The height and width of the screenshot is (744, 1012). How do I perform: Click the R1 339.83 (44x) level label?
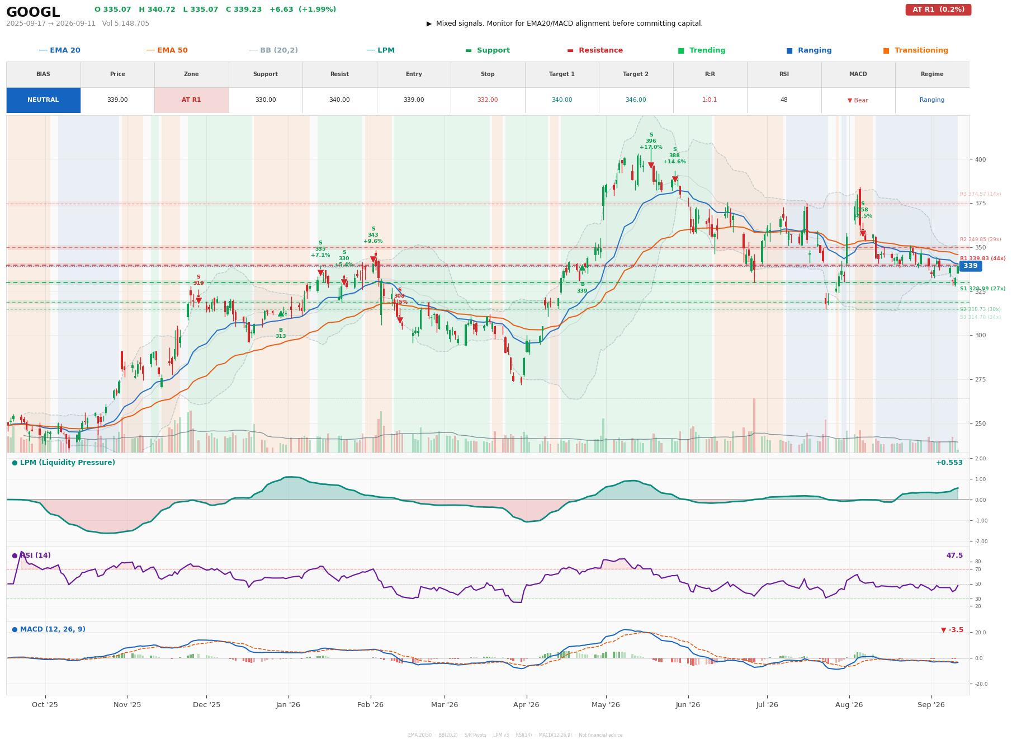tap(982, 258)
